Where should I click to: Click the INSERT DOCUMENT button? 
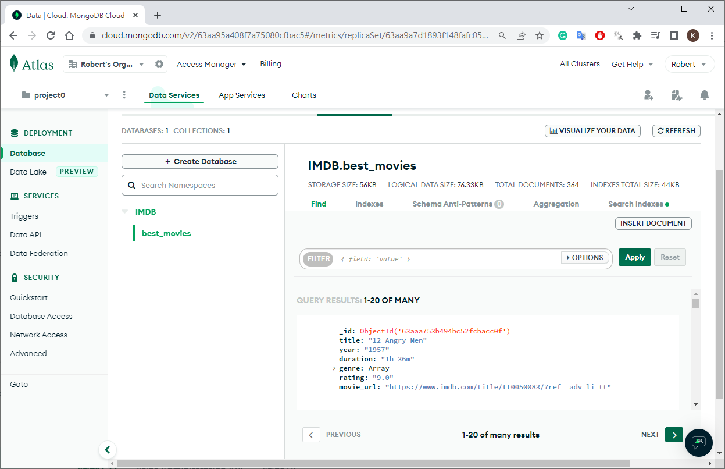tap(653, 223)
